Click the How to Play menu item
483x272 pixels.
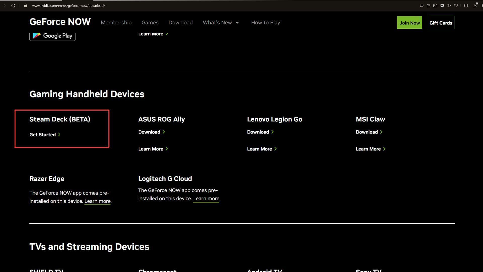(x=265, y=22)
